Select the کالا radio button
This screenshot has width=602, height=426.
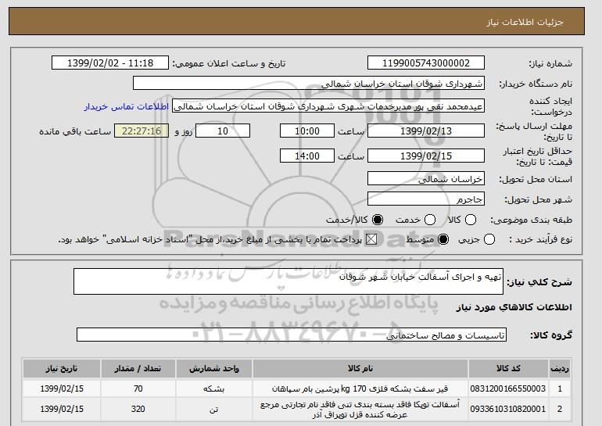[471, 220]
